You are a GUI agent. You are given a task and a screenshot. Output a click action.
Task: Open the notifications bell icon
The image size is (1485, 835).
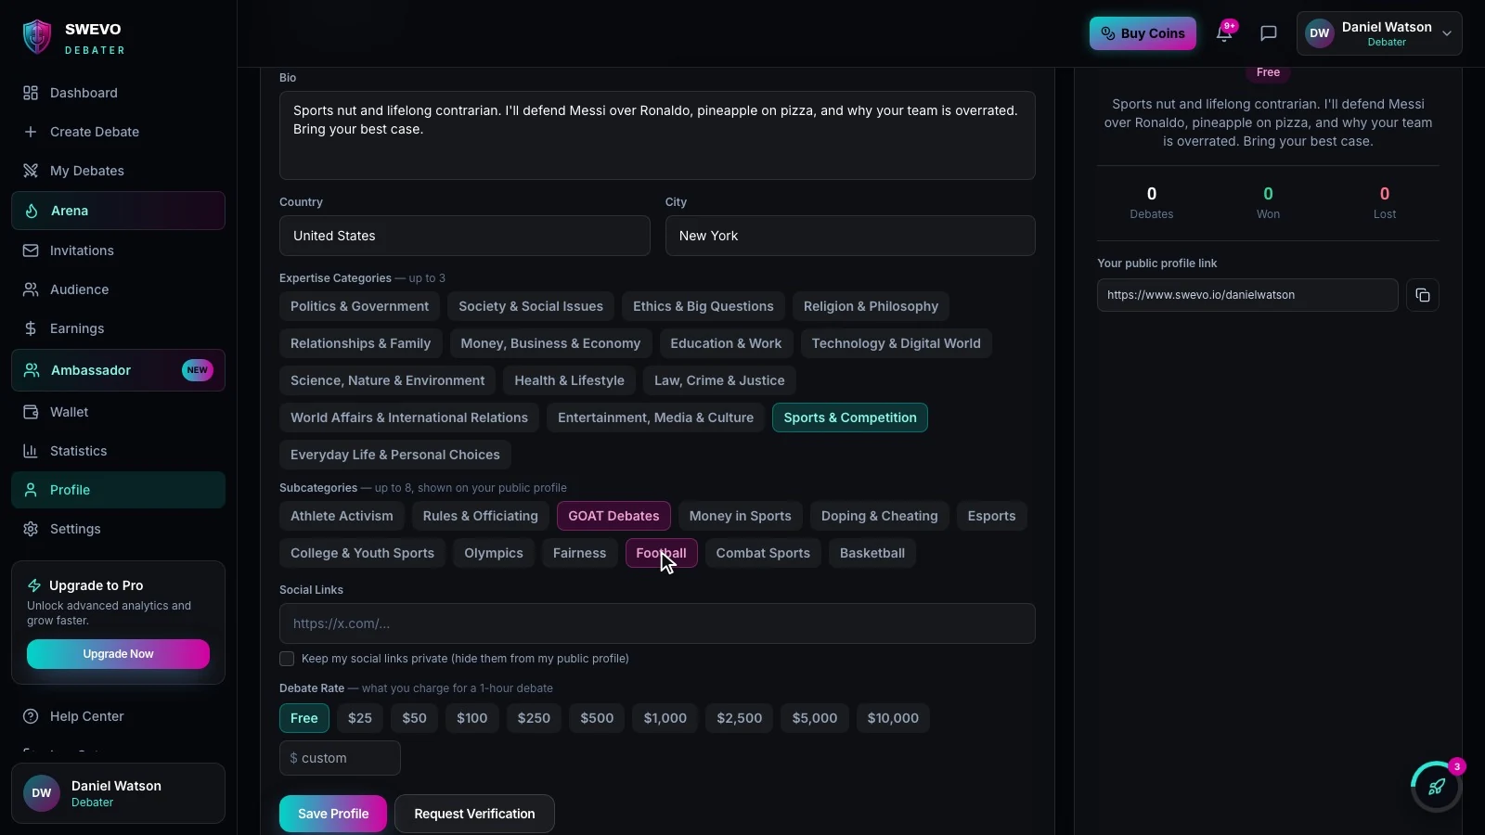point(1224,33)
